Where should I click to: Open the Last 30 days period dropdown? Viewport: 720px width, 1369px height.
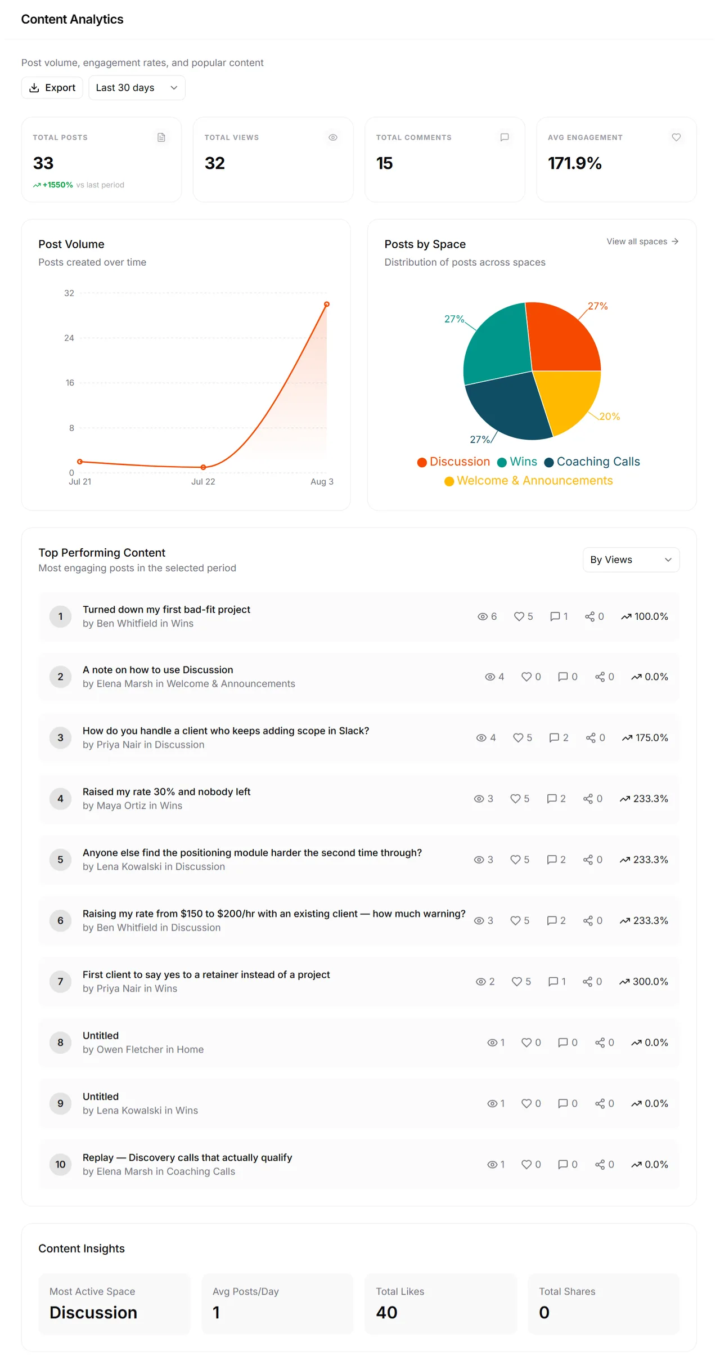coord(137,88)
